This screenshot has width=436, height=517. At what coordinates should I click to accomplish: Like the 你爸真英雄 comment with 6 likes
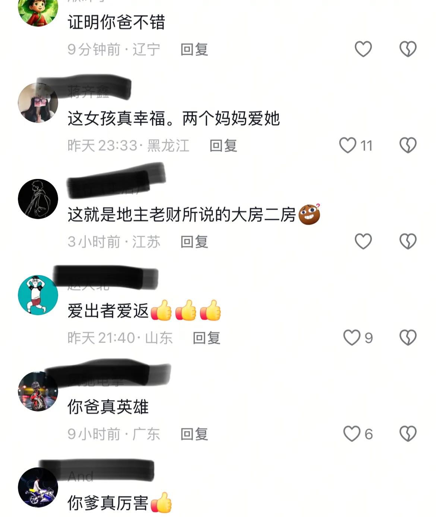[352, 434]
